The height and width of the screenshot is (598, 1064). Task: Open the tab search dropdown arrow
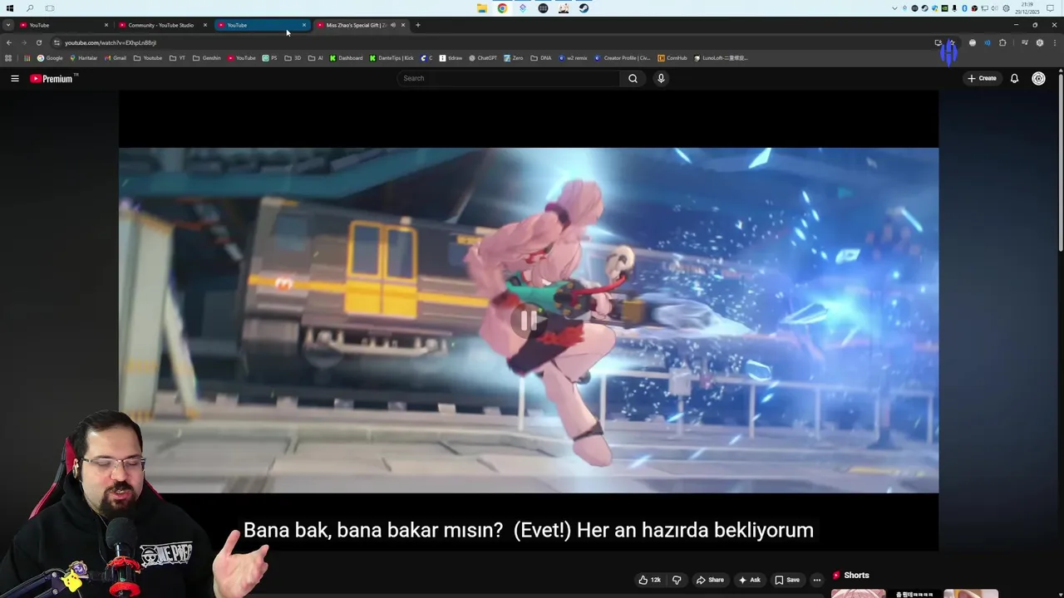[7, 25]
